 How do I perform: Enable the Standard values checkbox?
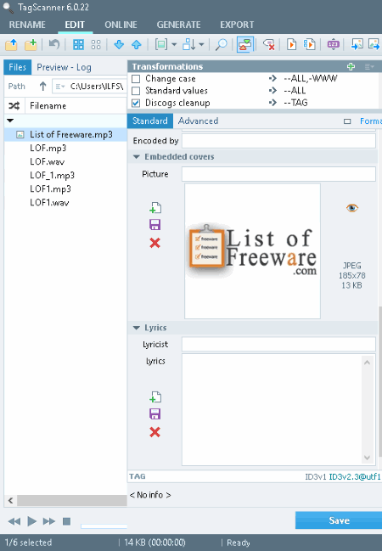[x=136, y=91]
